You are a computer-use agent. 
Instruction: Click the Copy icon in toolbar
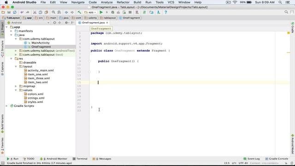(41, 12)
